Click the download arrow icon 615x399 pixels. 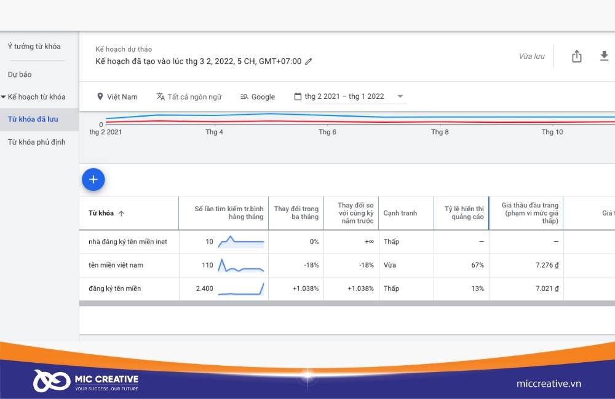tap(604, 56)
